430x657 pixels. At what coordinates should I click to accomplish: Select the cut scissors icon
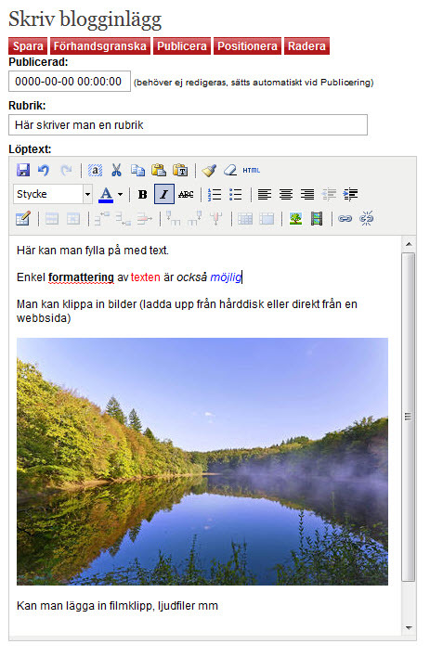(116, 170)
